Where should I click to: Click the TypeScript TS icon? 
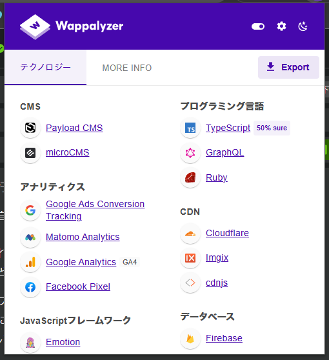click(x=190, y=128)
